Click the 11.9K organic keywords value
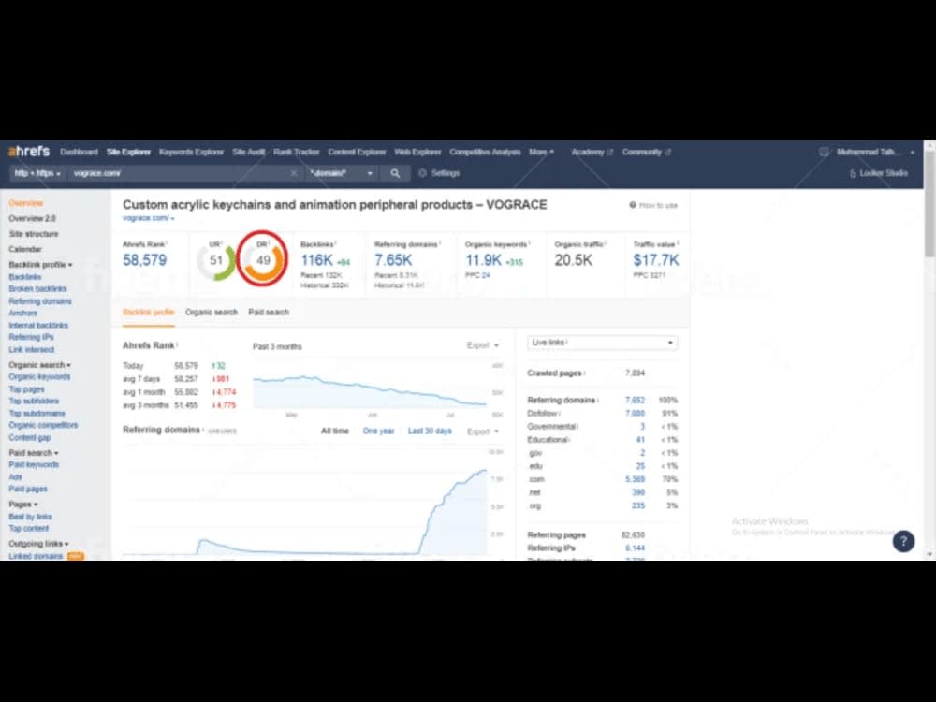The width and height of the screenshot is (936, 702). (484, 260)
